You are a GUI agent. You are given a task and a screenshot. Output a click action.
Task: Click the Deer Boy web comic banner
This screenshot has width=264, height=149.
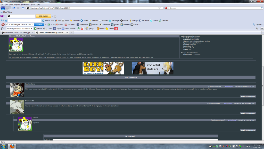103,68
